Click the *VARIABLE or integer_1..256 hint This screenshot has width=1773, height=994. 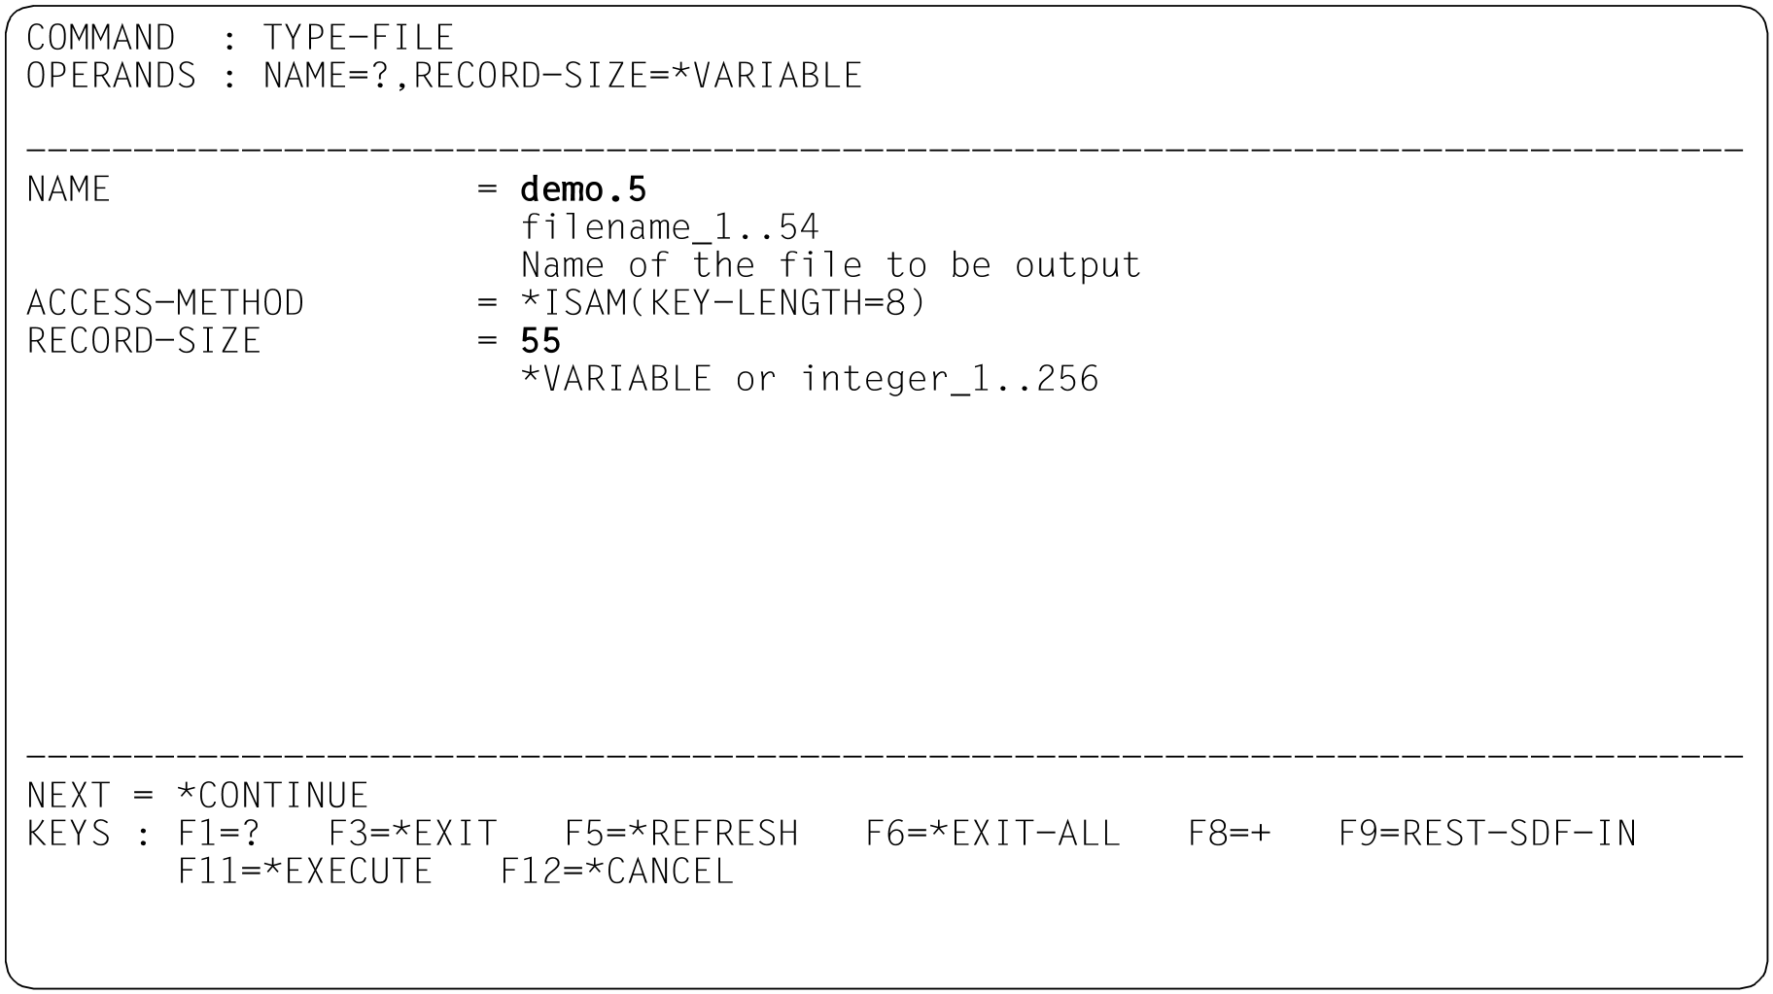click(x=810, y=379)
